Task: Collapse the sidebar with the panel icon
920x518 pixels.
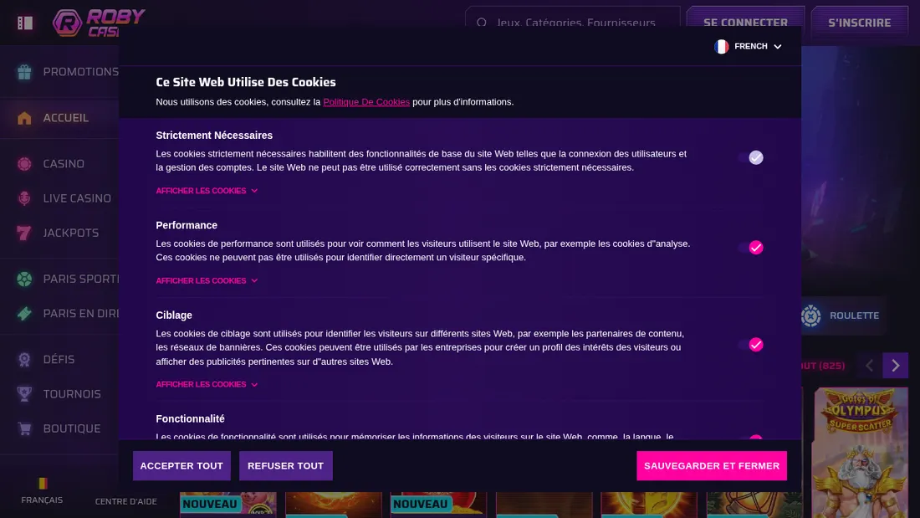Action: pos(24,23)
